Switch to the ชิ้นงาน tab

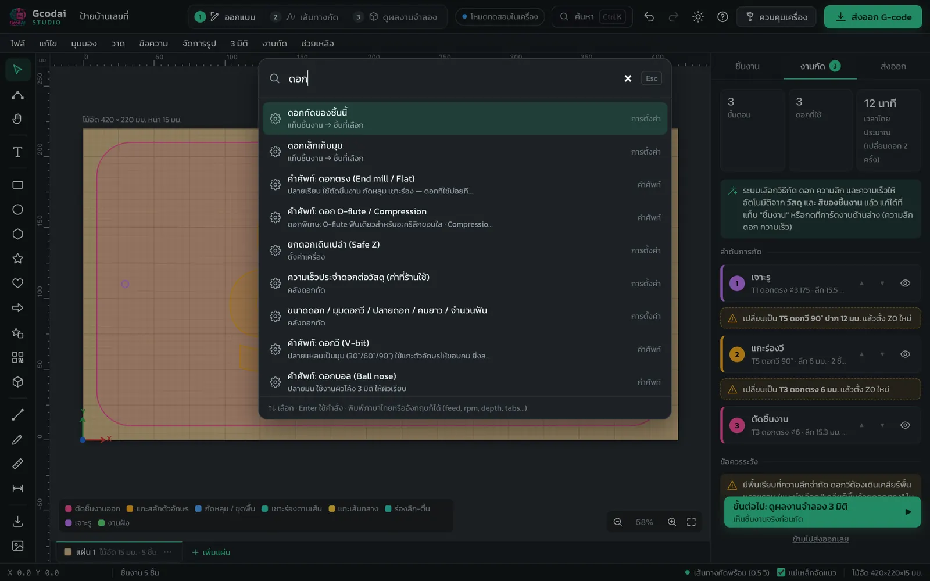point(747,66)
